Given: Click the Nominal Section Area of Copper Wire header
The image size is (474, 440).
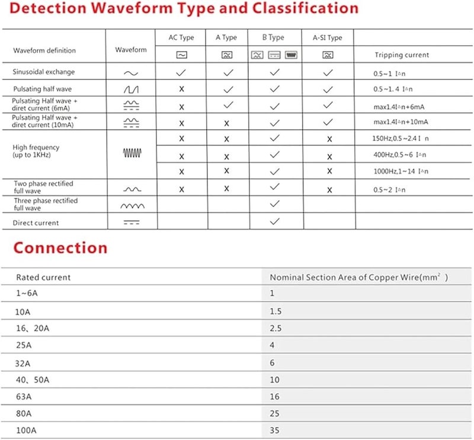Looking at the screenshot, I should 358,277.
